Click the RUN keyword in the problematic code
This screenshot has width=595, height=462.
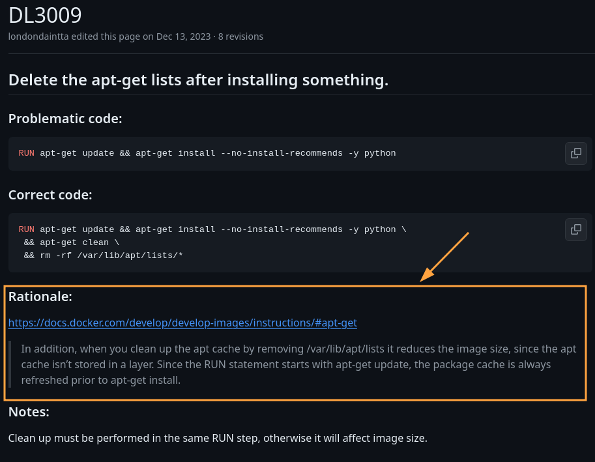click(x=26, y=154)
